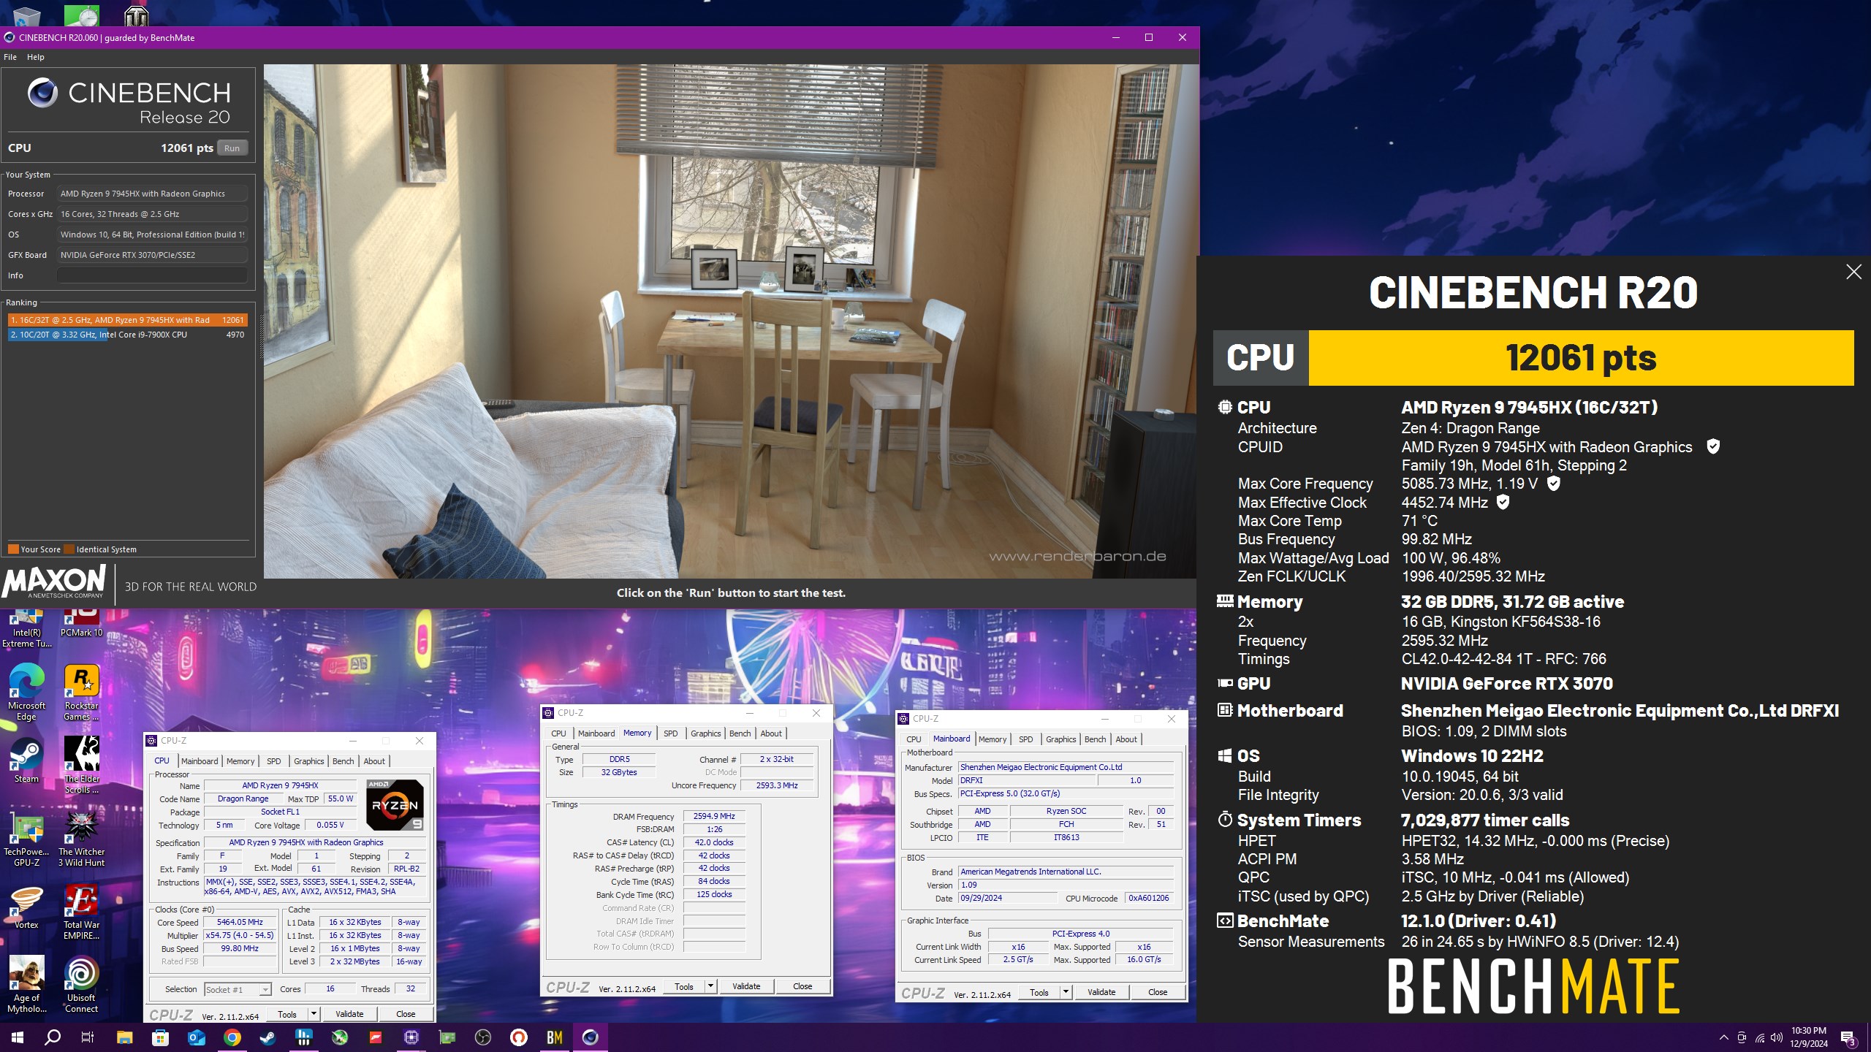Click the volume speaker tray icon

1777,1037
